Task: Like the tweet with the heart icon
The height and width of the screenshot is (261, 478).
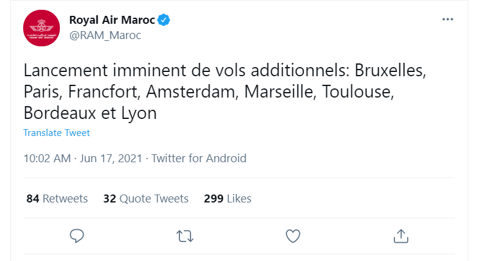Action: coord(293,235)
